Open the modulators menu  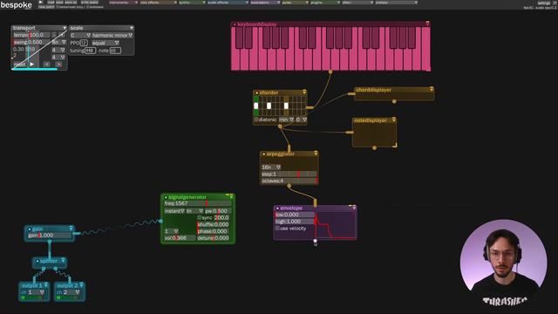point(265,3)
